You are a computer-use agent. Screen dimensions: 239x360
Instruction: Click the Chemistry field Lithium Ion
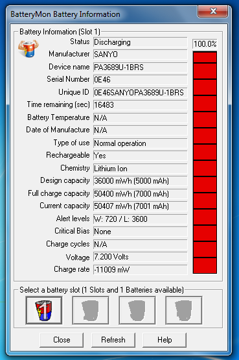[x=141, y=169]
